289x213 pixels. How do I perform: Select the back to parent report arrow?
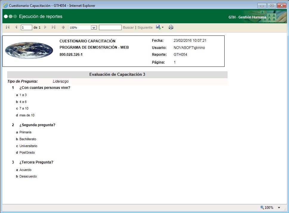pos(63,27)
